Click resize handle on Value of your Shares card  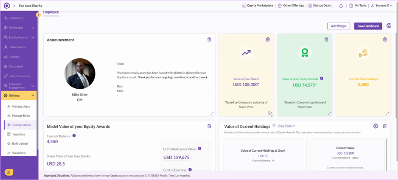coord(271,114)
